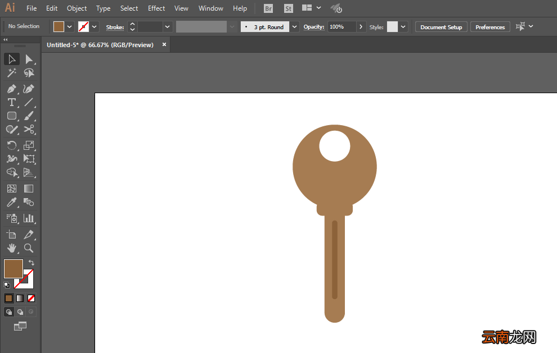This screenshot has width=557, height=353.
Task: Select the Magic Wand tool
Action: point(12,72)
